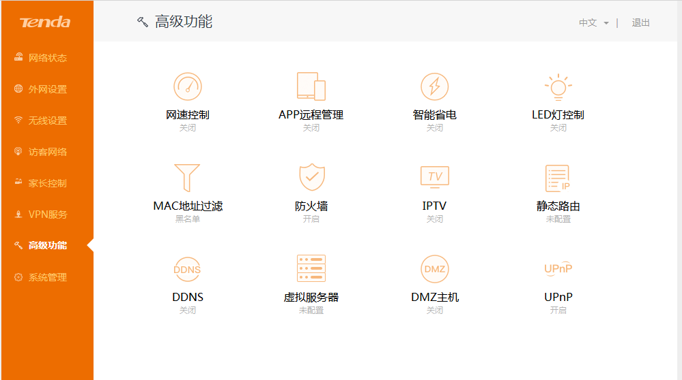The width and height of the screenshot is (682, 380).
Task: Click 开启 status under 防火墙
Action: [311, 219]
